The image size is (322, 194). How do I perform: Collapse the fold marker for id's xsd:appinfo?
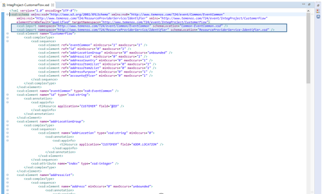(x=7, y=102)
